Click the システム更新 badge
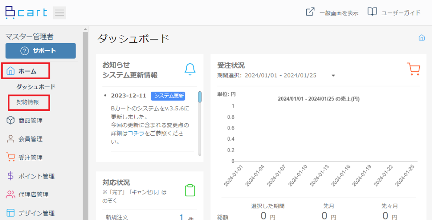 tap(168, 96)
